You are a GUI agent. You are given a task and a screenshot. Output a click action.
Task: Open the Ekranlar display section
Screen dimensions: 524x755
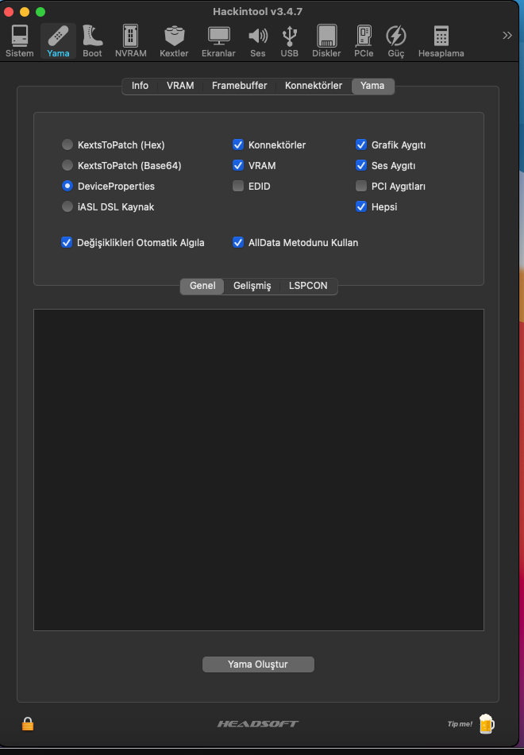click(218, 40)
